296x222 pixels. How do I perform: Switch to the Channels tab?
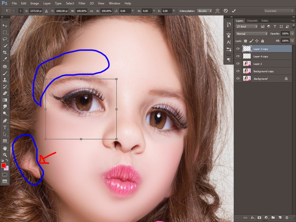[252, 21]
